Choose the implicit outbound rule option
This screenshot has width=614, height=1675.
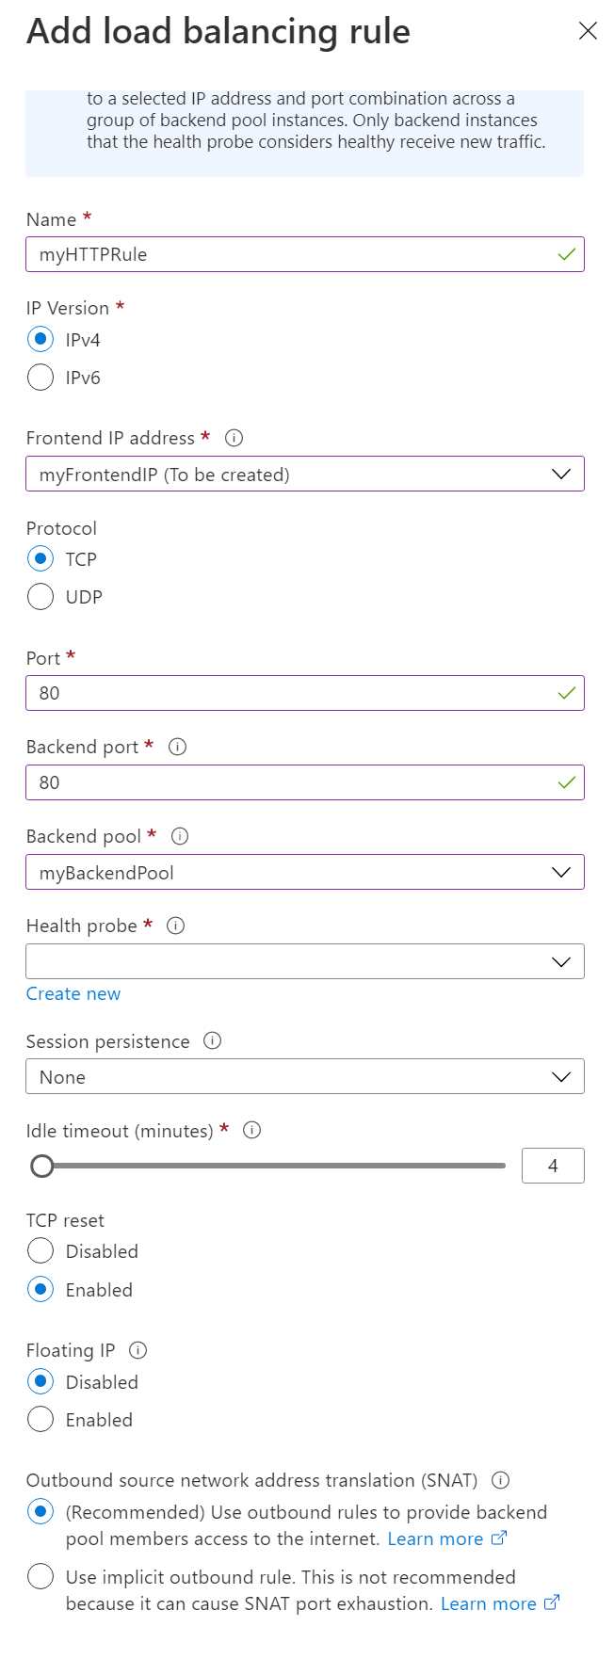click(40, 1576)
